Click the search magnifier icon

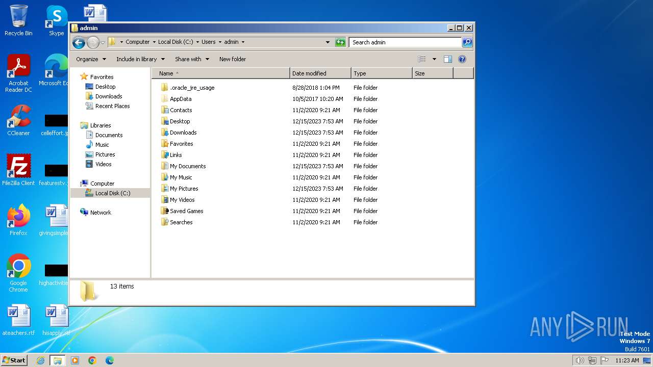pos(467,42)
